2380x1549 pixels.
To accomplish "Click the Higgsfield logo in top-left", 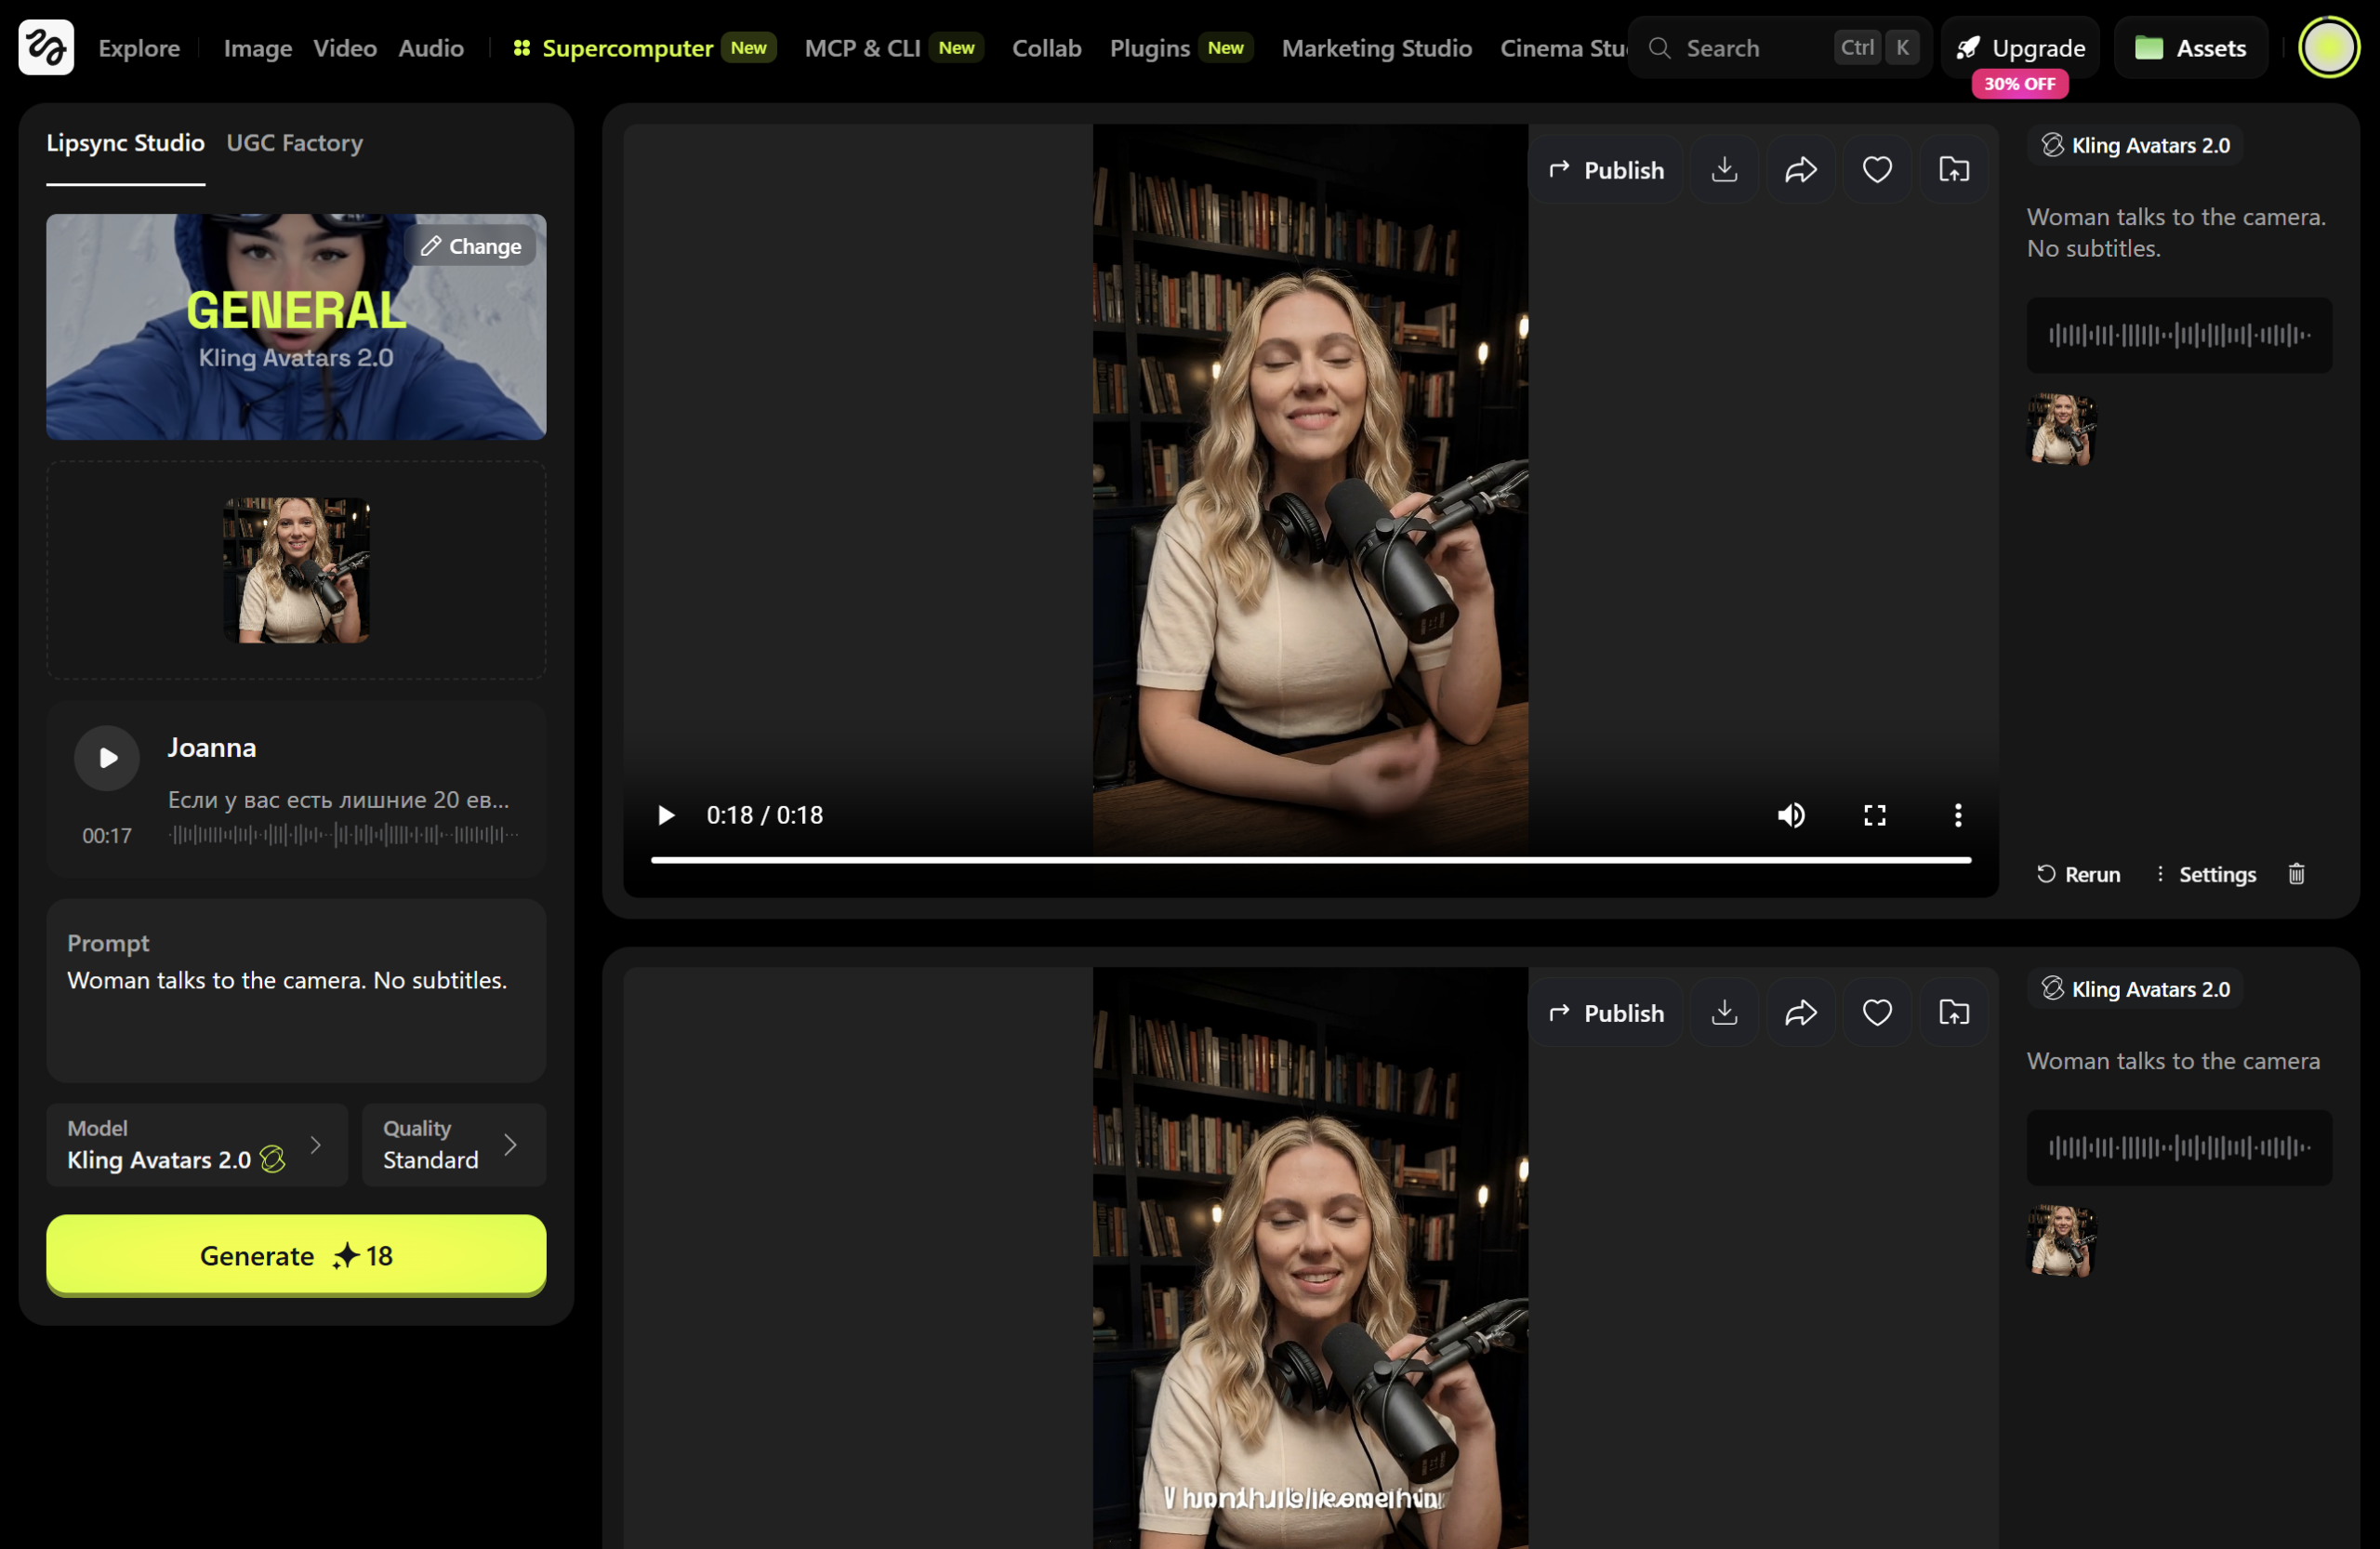I will coord(46,47).
